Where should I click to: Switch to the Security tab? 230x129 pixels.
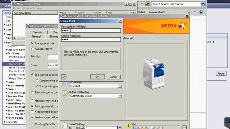pos(37,32)
